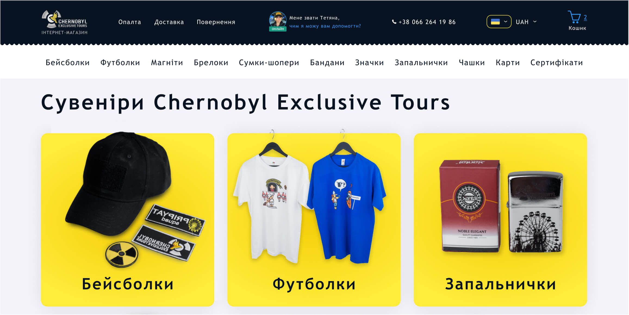Click the Ukrainian flag icon

(495, 22)
